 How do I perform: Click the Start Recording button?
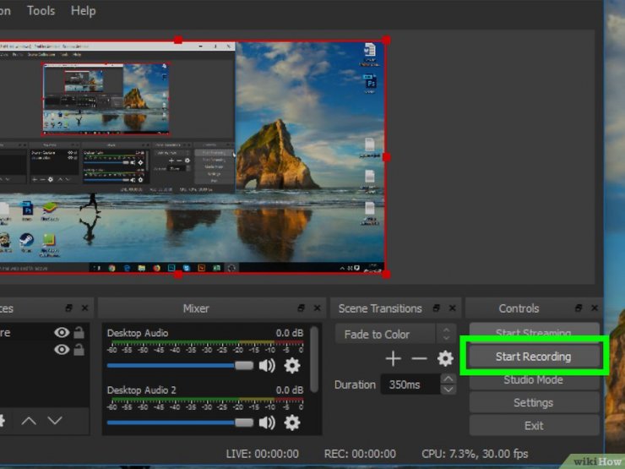(533, 356)
